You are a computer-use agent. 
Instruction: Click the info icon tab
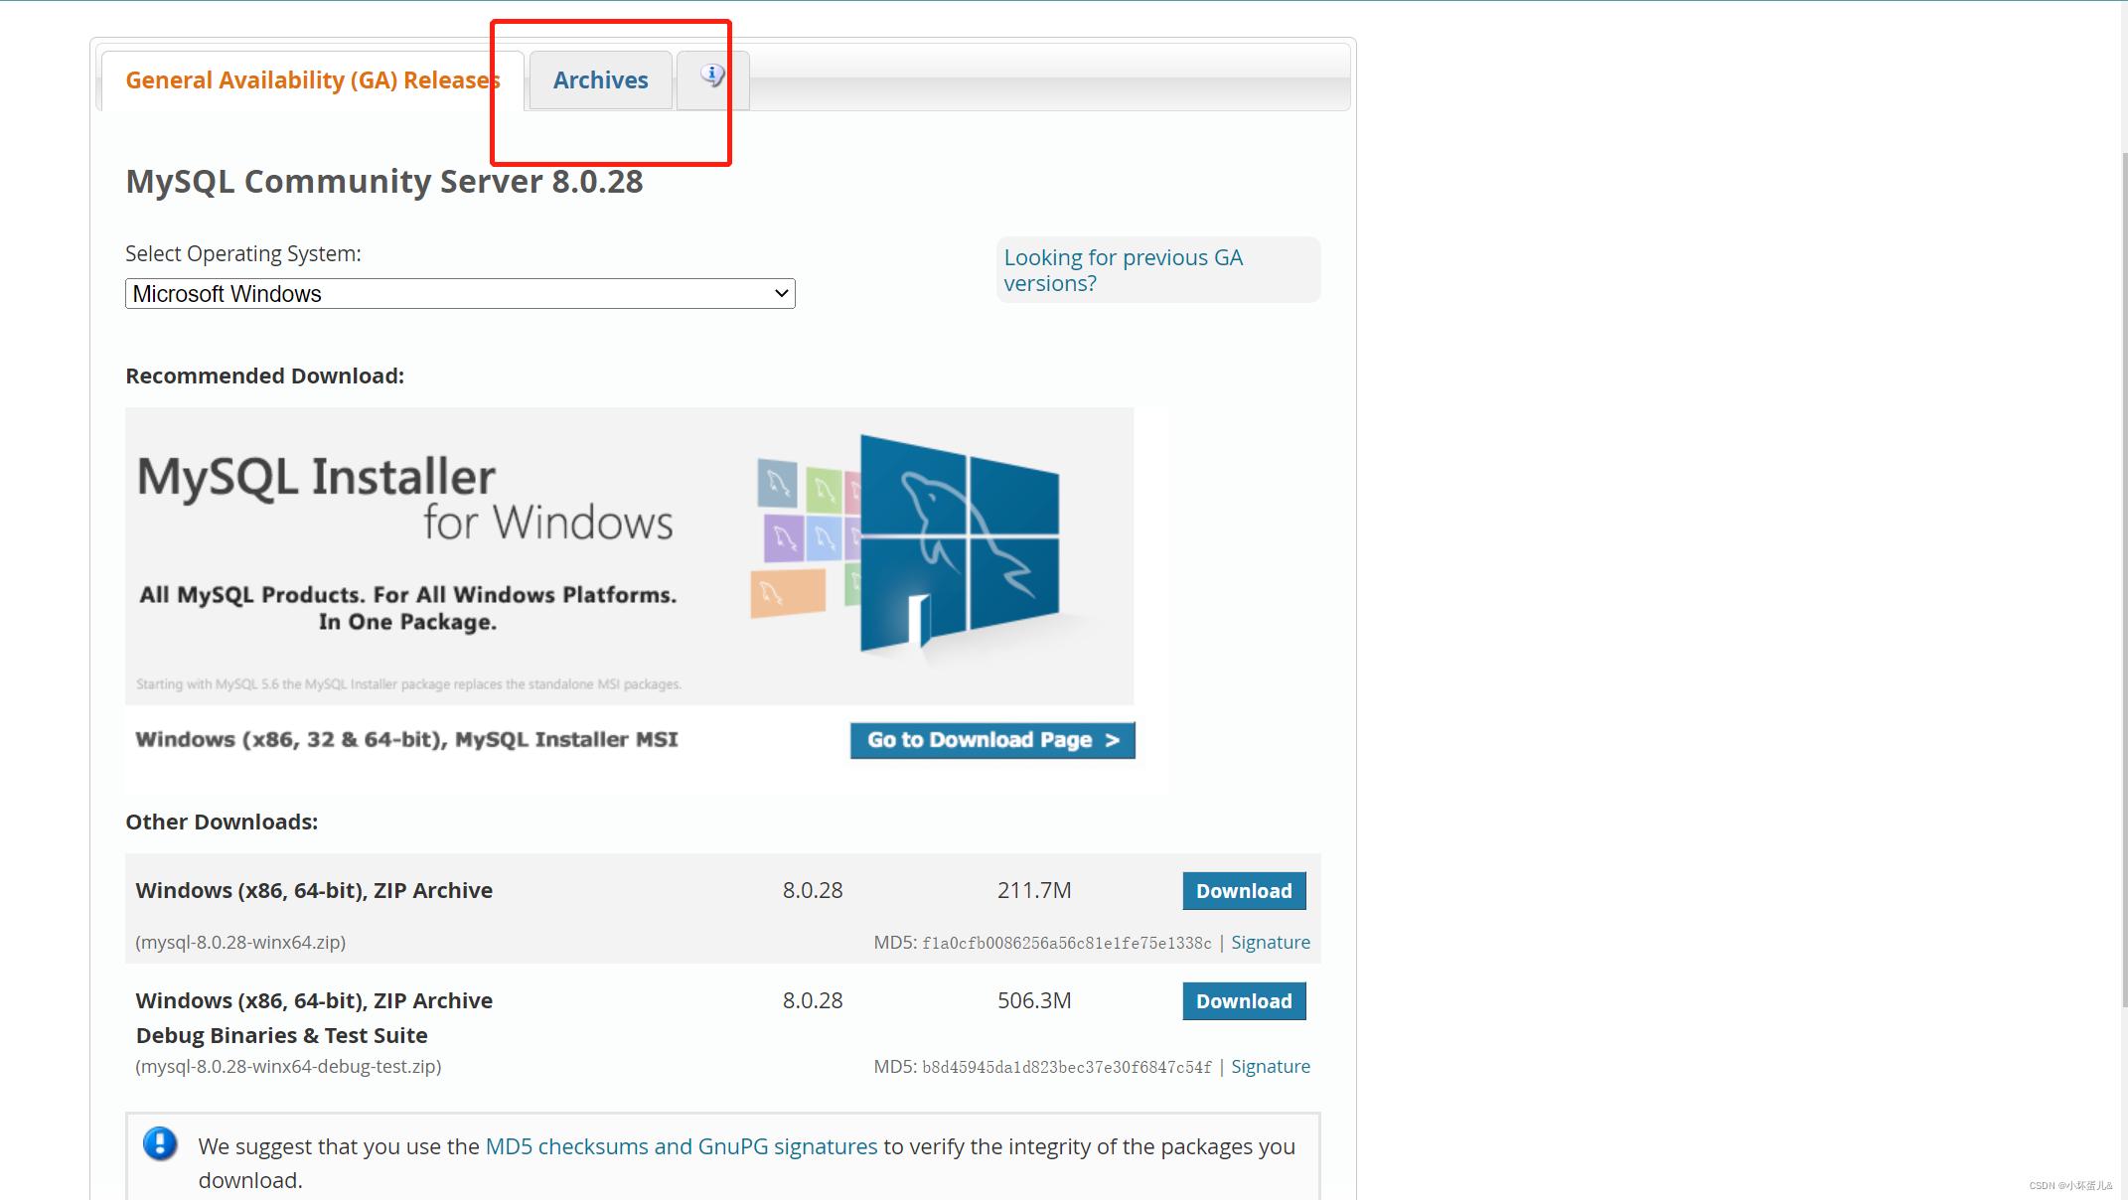point(712,77)
